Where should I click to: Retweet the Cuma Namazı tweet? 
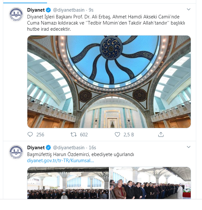[73, 134]
